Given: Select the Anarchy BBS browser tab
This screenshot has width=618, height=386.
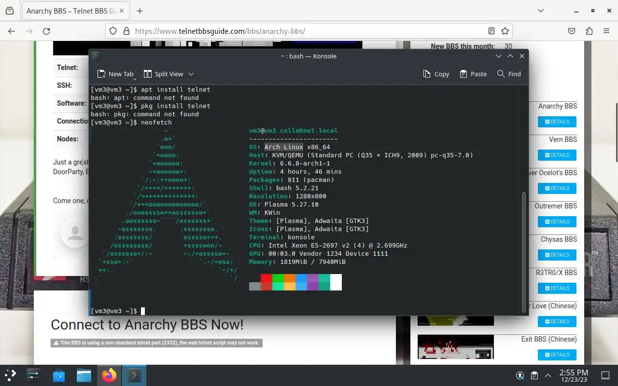Looking at the screenshot, I should click(75, 11).
